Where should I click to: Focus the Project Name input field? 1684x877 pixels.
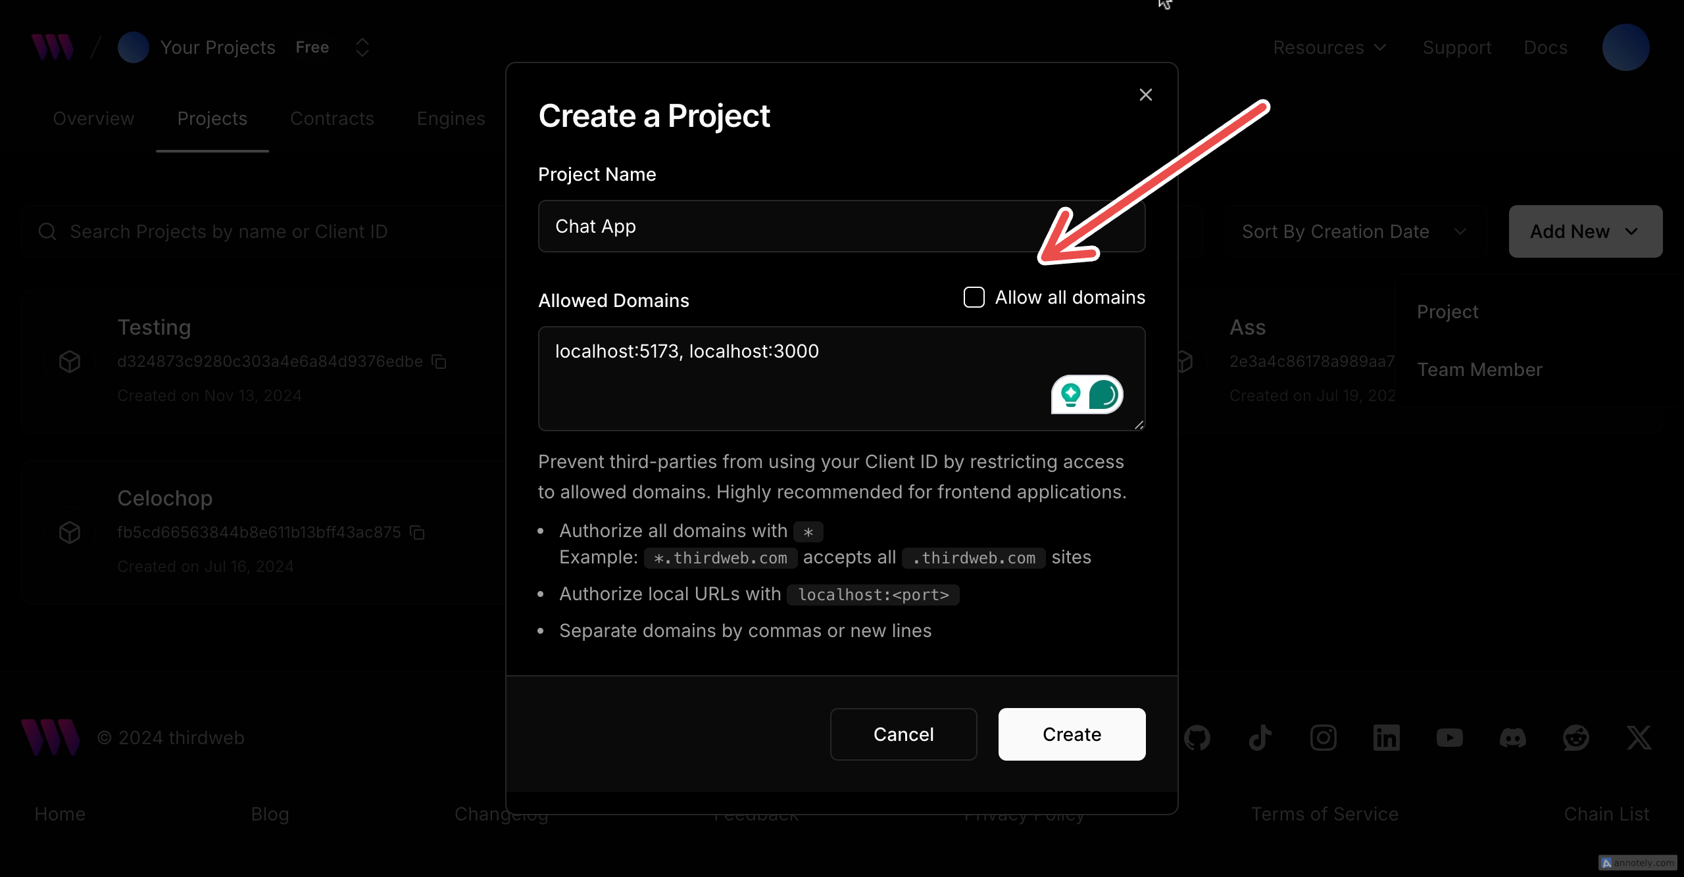(x=841, y=226)
